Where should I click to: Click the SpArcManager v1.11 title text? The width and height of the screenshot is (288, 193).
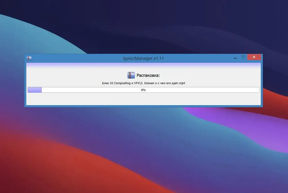coord(143,58)
